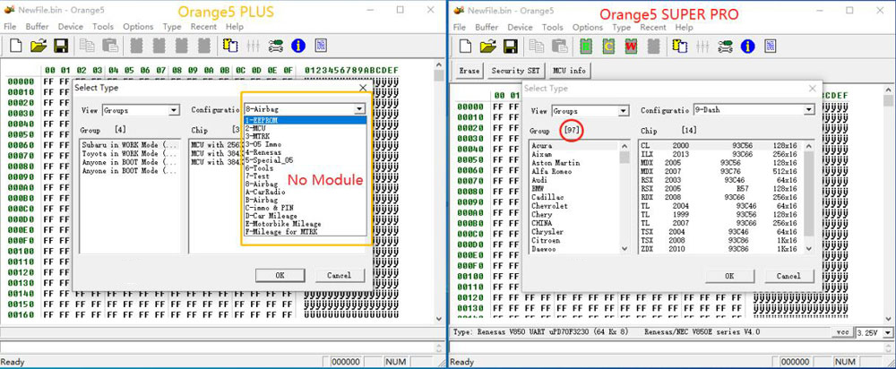This screenshot has height=369, width=896.
Task: Click the MCU info button
Action: tap(570, 70)
